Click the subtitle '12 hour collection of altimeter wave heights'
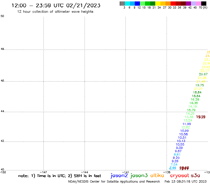The image size is (210, 184). [x=55, y=12]
